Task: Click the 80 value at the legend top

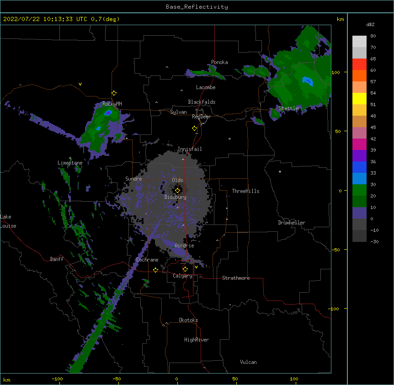Action: [x=373, y=36]
